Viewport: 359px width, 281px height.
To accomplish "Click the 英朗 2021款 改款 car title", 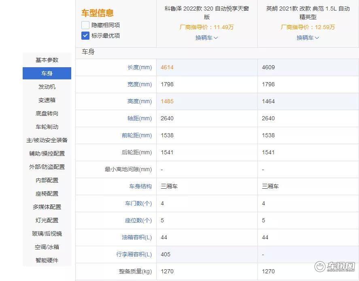I will pos(308,13).
